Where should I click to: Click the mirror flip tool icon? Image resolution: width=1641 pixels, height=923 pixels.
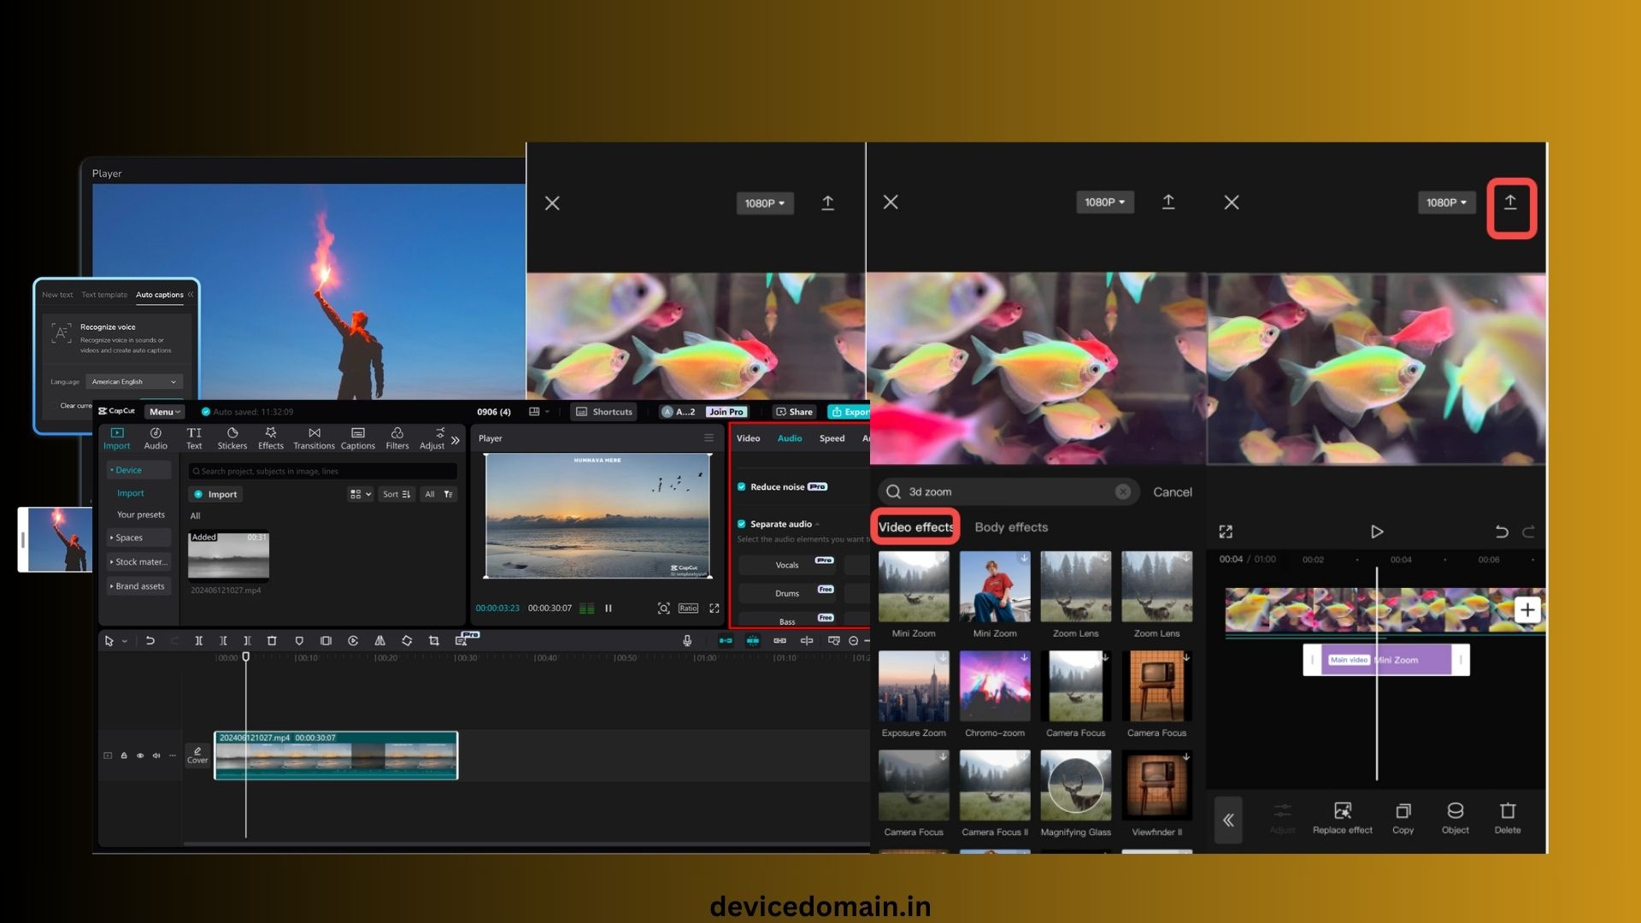(x=379, y=640)
